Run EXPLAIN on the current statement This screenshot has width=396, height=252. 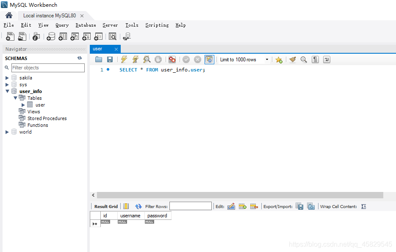[147, 60]
